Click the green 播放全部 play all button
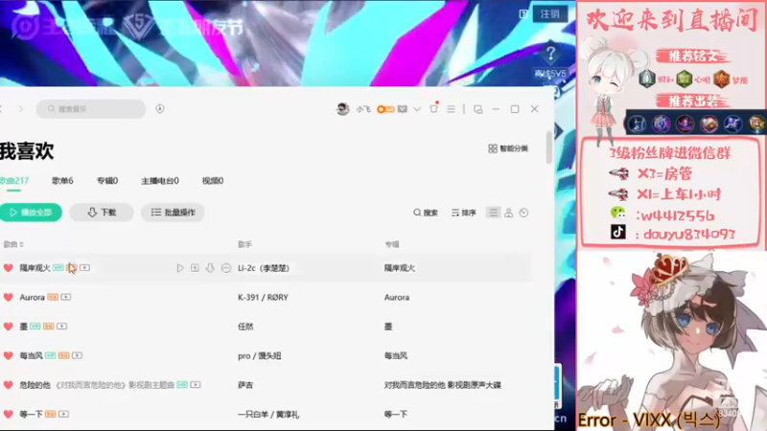 [31, 212]
